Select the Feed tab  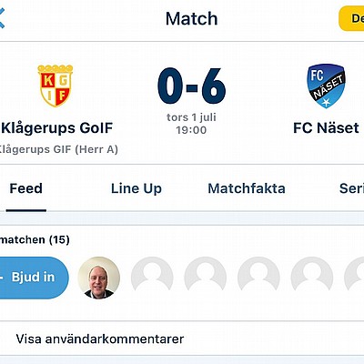[x=26, y=188]
